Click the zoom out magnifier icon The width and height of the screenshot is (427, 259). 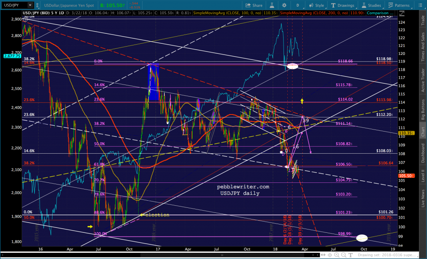pyautogui.click(x=344, y=255)
